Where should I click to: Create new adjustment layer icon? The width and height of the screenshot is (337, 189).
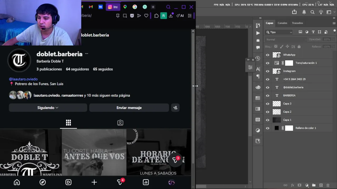(x=306, y=185)
